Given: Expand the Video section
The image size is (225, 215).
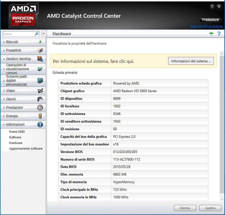Looking at the screenshot, I should point(23,91).
